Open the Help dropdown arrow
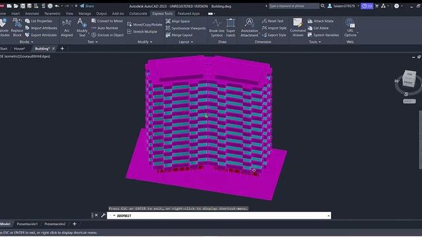The image size is (422, 237). click(402, 6)
